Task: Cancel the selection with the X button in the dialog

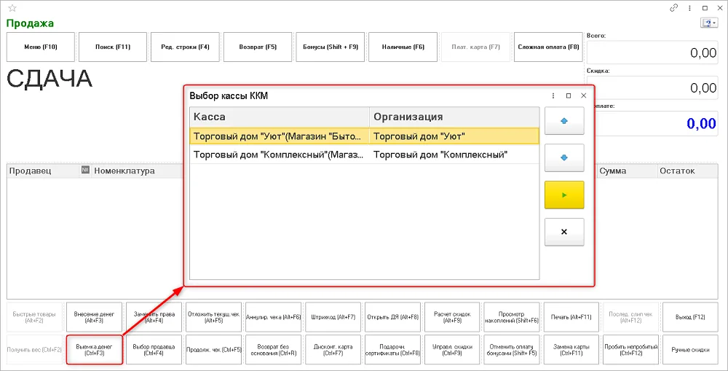Action: 564,232
